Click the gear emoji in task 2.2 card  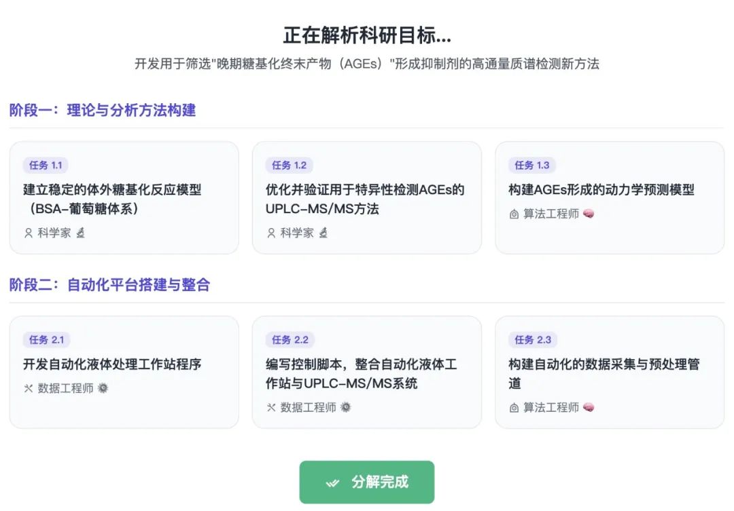tap(345, 407)
